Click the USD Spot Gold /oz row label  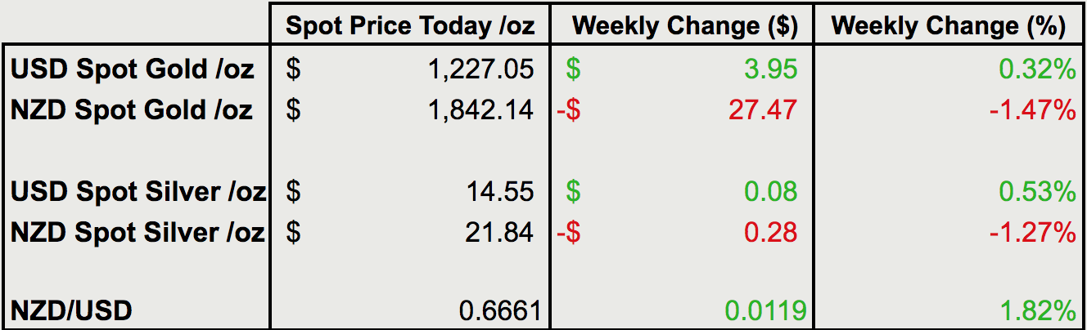tap(133, 69)
